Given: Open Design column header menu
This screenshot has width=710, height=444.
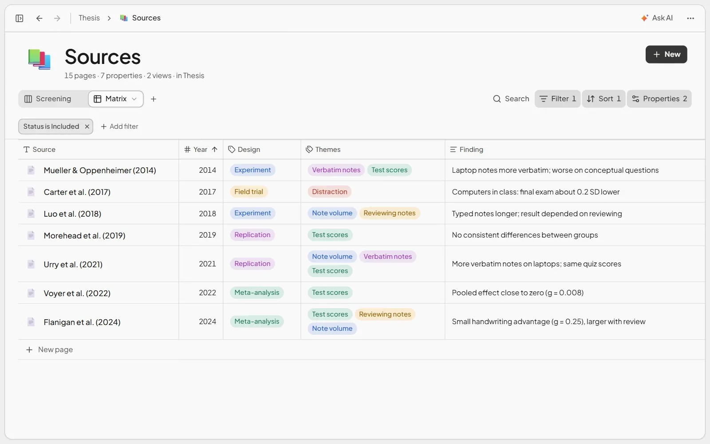Looking at the screenshot, I should [262, 150].
